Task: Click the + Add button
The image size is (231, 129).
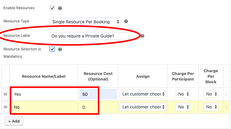Action: pos(14,121)
